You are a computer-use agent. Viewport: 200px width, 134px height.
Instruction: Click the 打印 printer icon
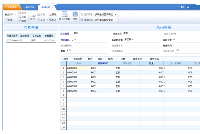coord(6,15)
